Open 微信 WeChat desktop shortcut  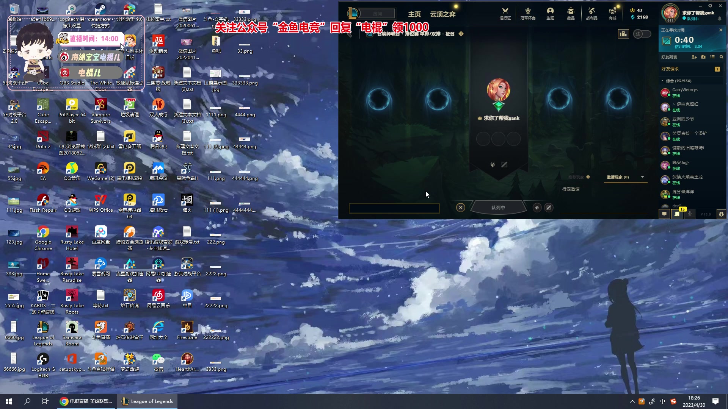pyautogui.click(x=158, y=362)
